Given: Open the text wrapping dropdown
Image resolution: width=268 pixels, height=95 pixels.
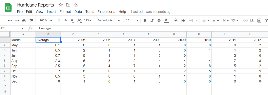Looking at the screenshot, I should pyautogui.click(x=225, y=20).
